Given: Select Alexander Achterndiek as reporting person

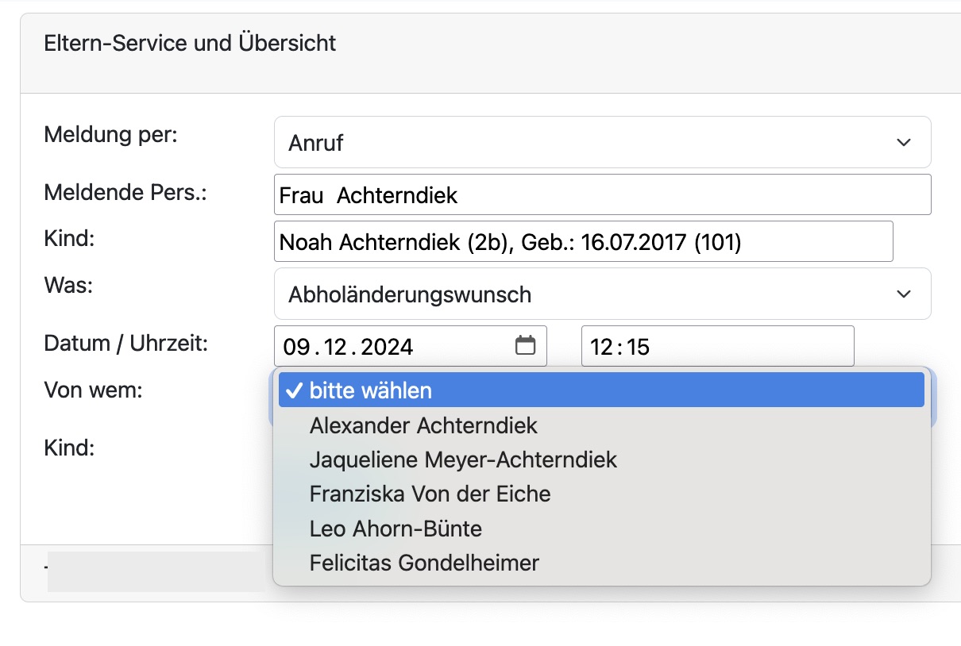Looking at the screenshot, I should click(423, 425).
